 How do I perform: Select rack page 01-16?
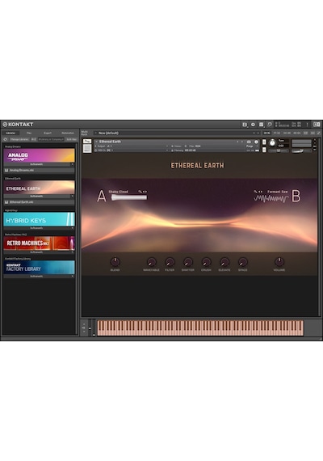[266, 133]
